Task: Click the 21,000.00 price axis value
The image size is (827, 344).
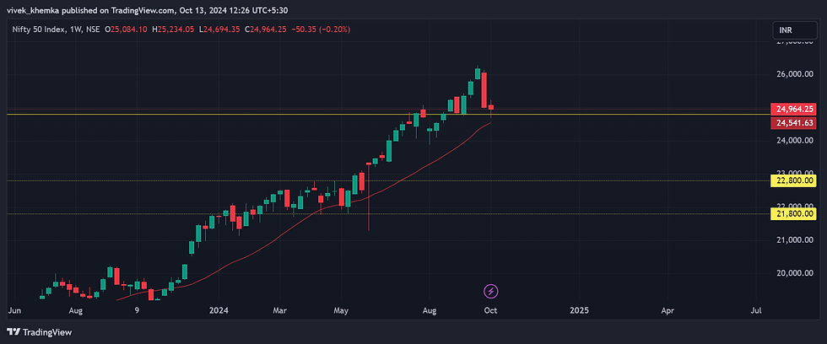Action: point(794,239)
